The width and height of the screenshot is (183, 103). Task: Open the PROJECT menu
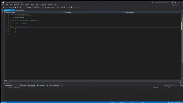[17, 5]
